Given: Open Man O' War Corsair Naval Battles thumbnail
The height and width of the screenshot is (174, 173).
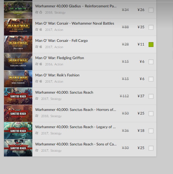Looking at the screenshot, I should 18,27.
